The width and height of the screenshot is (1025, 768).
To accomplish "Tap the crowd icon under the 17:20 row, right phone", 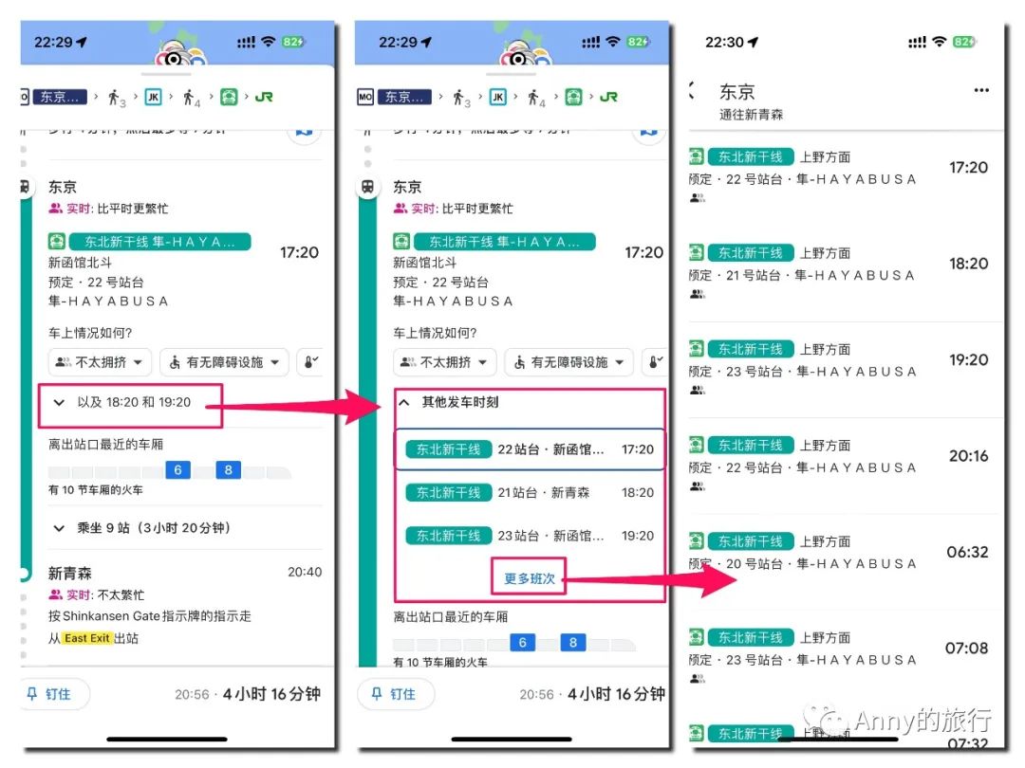I will click(x=698, y=198).
